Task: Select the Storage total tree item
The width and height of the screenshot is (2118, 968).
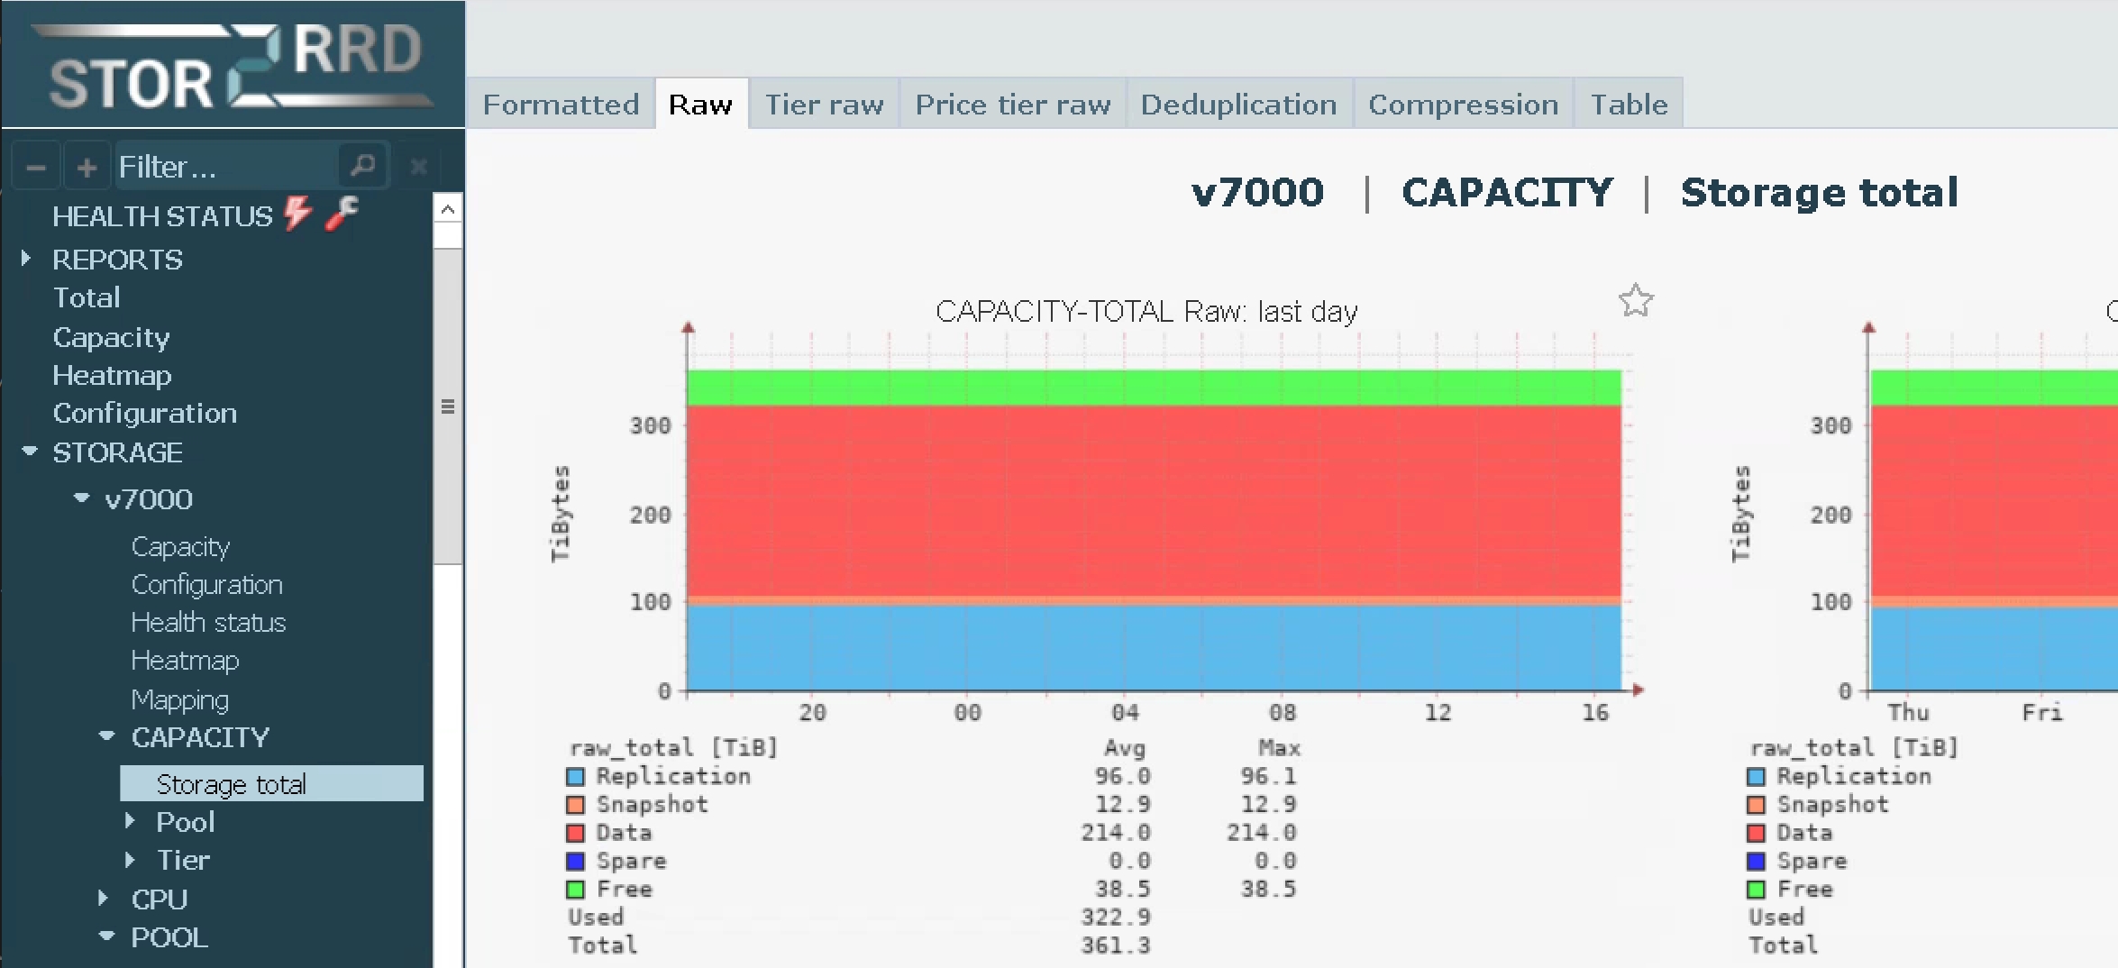Action: [271, 783]
